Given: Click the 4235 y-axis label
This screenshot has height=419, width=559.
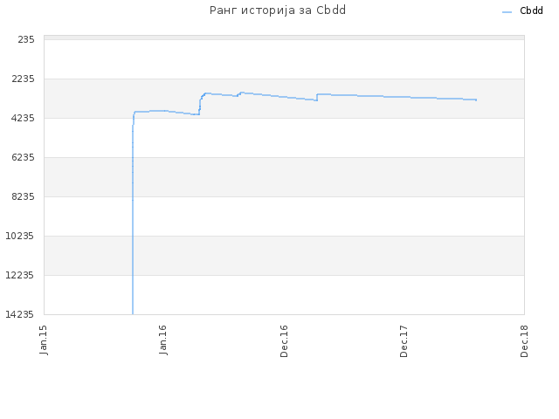Looking at the screenshot, I should point(24,118).
